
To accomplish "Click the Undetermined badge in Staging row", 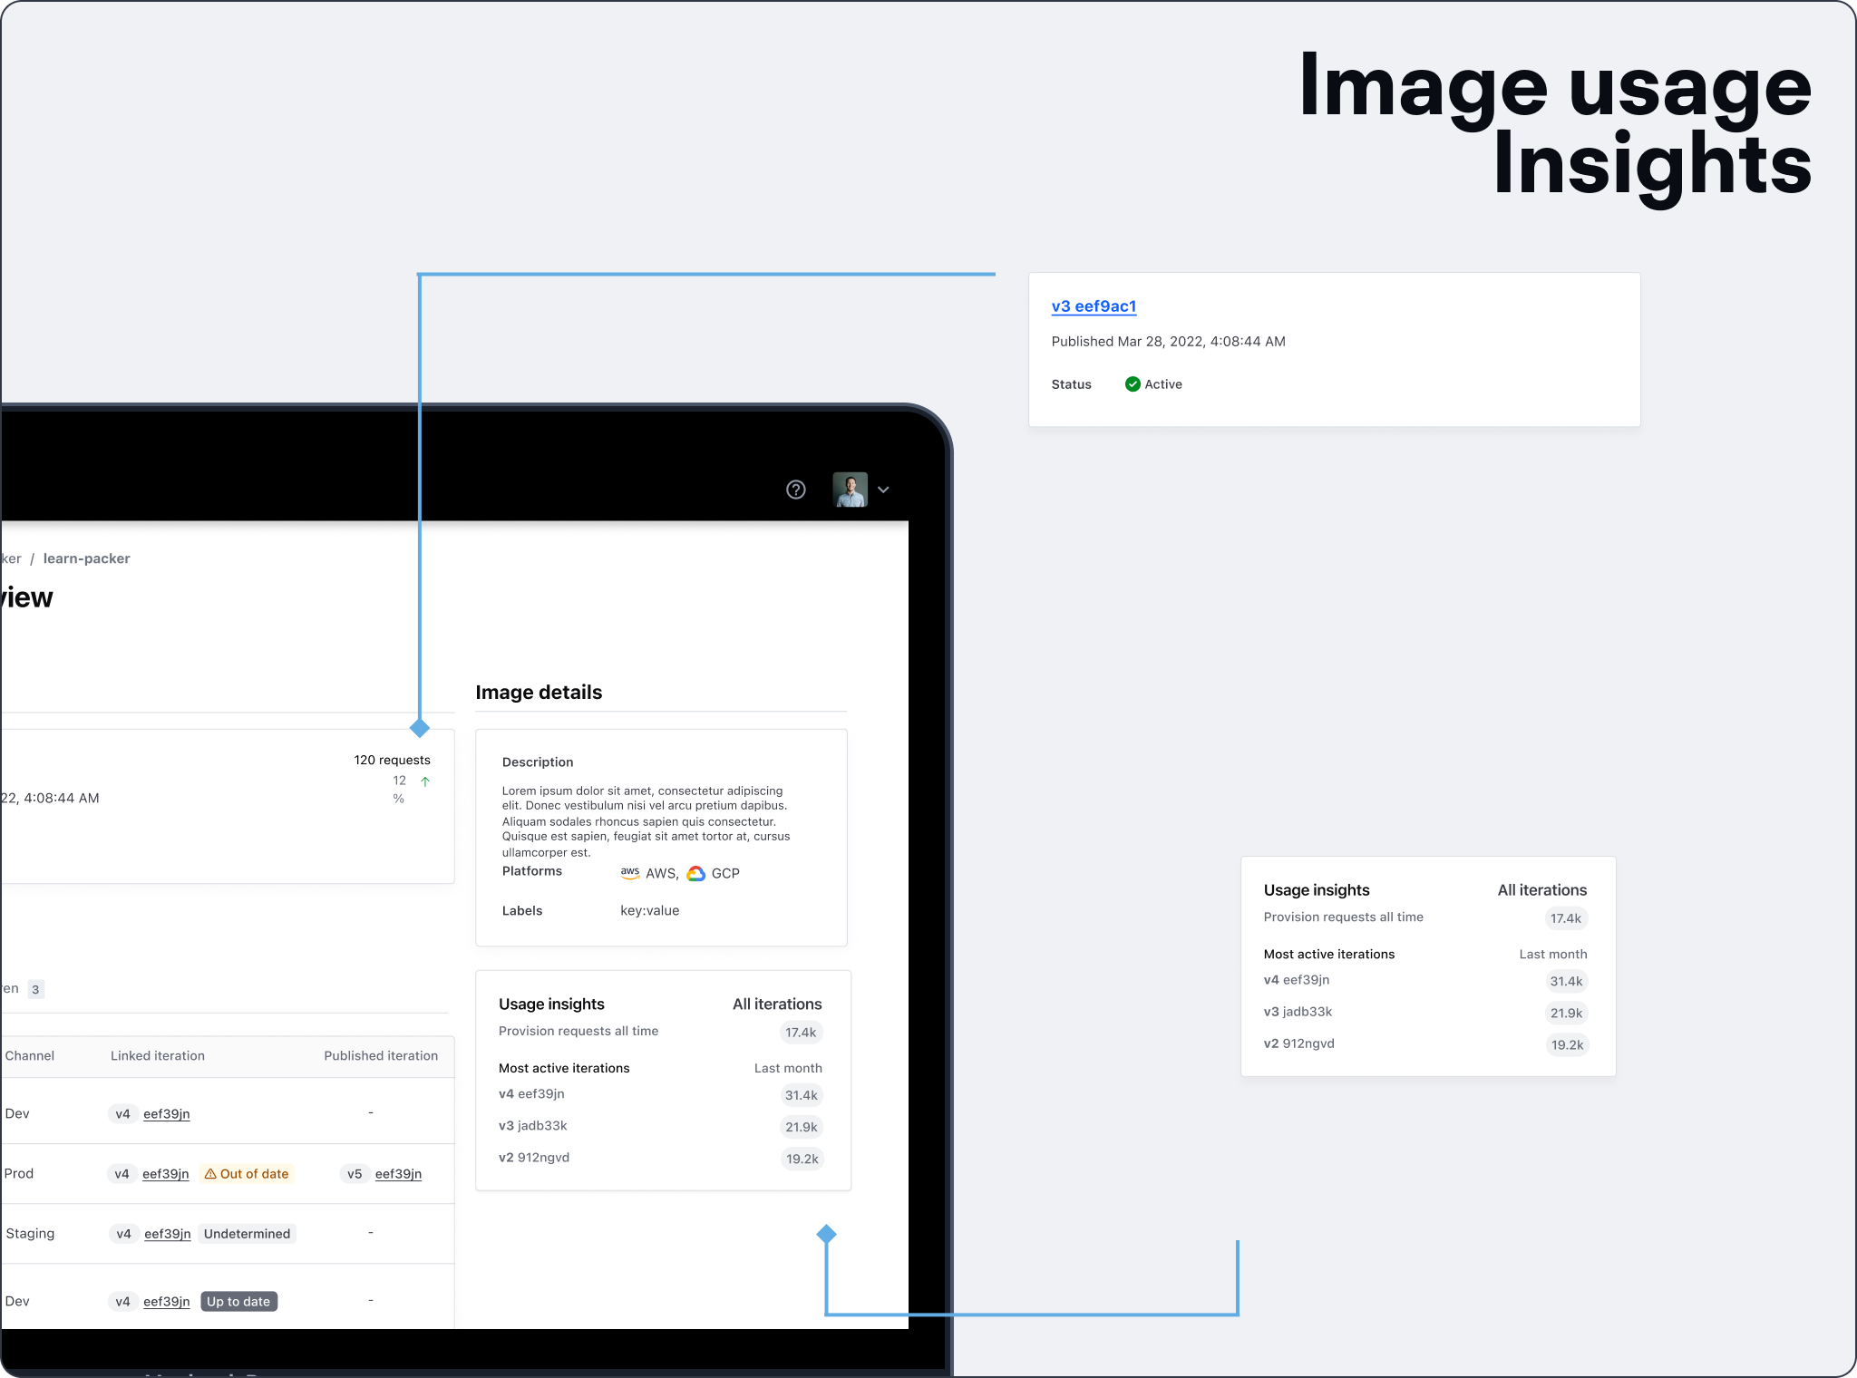I will tap(247, 1234).
